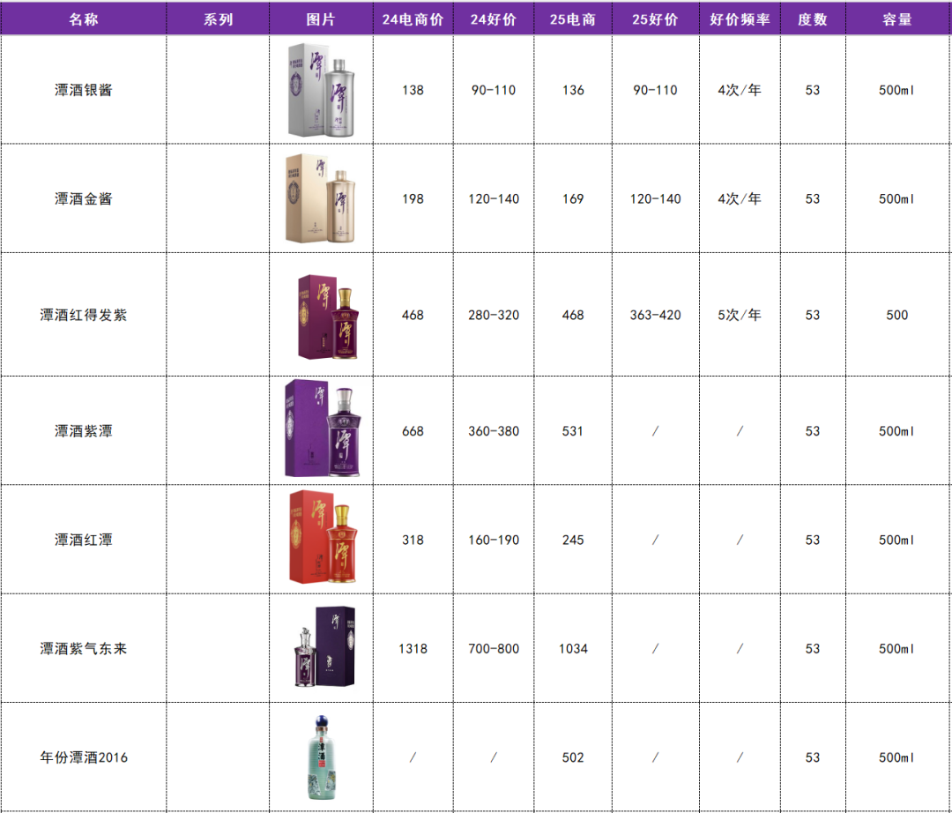The width and height of the screenshot is (952, 813).
Task: Select the cell named 潭酒紫气东来
Action: tap(84, 648)
